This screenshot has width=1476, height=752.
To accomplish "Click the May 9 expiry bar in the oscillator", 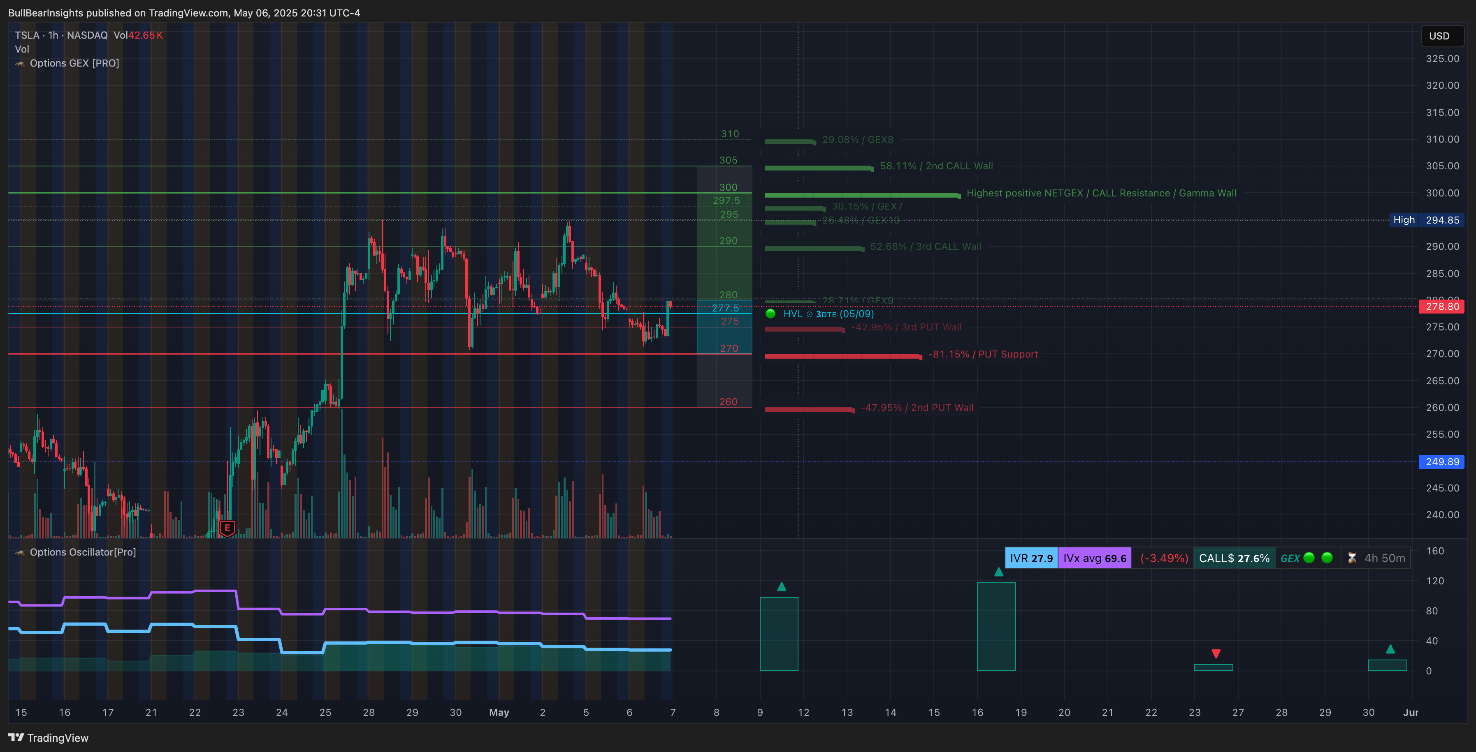I will click(x=779, y=634).
